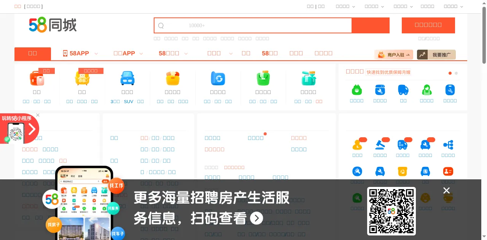487x240 pixels.
Task: Open the green bucket category icon
Action: [263, 78]
